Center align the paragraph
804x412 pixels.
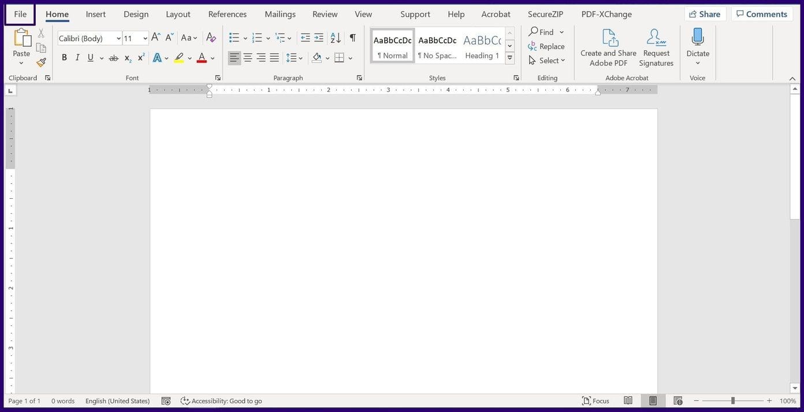click(x=247, y=58)
